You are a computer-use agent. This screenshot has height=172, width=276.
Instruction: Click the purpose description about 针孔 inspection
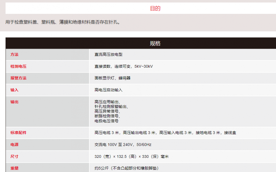click(x=63, y=22)
